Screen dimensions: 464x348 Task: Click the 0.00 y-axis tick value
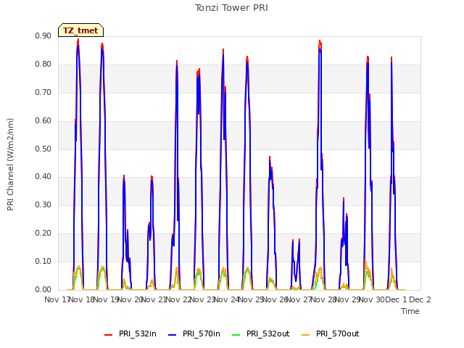[43, 290]
